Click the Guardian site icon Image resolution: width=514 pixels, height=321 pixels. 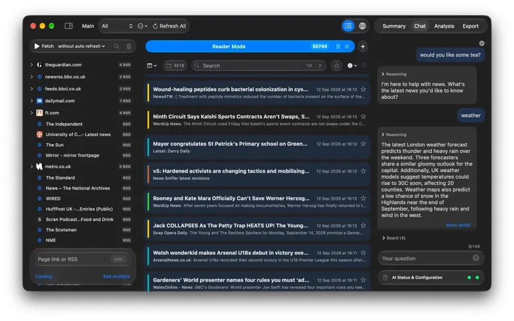[x=39, y=65]
